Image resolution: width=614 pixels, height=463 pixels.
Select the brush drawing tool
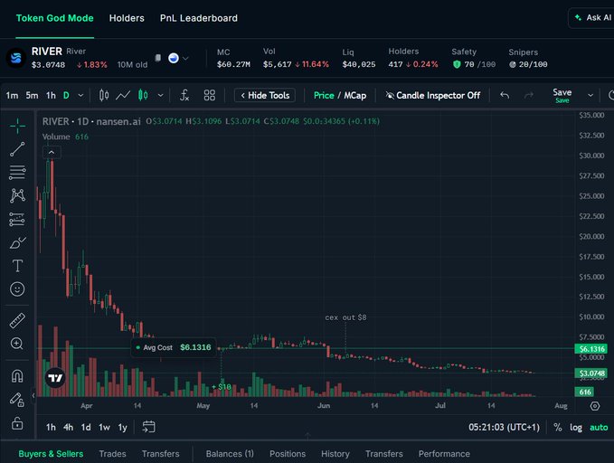click(x=17, y=243)
